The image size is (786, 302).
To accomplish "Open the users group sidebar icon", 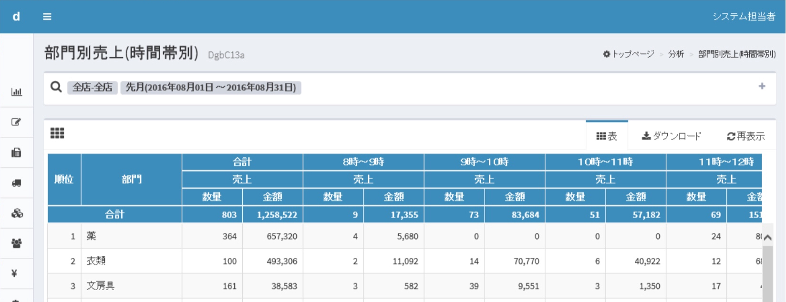I will (x=17, y=243).
